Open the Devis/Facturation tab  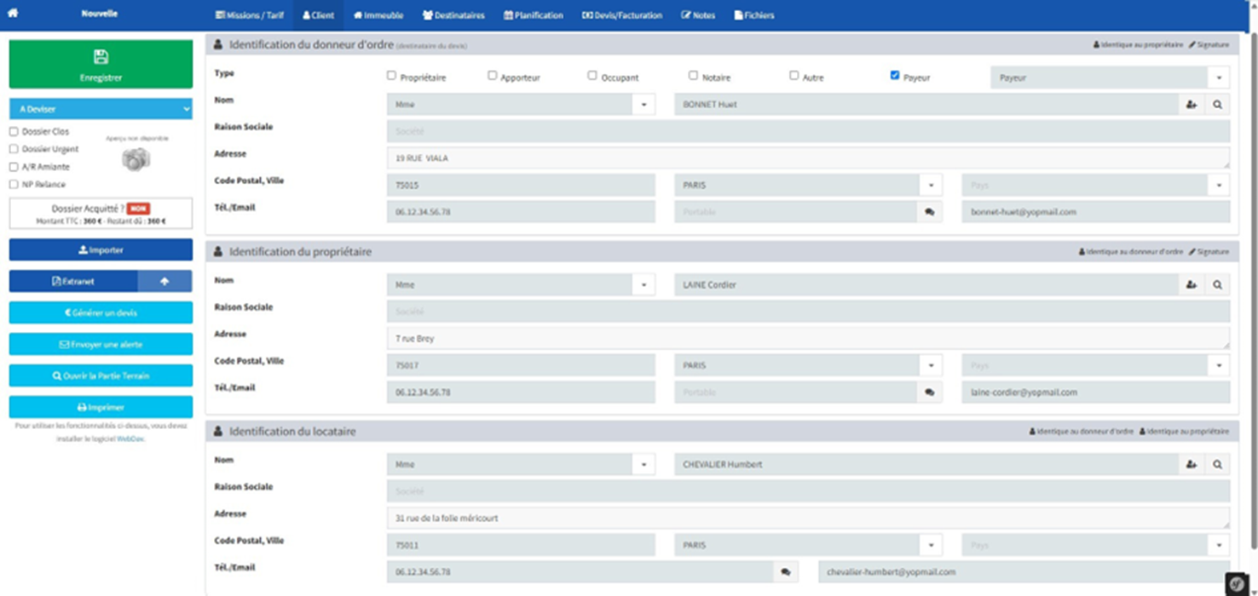(622, 15)
